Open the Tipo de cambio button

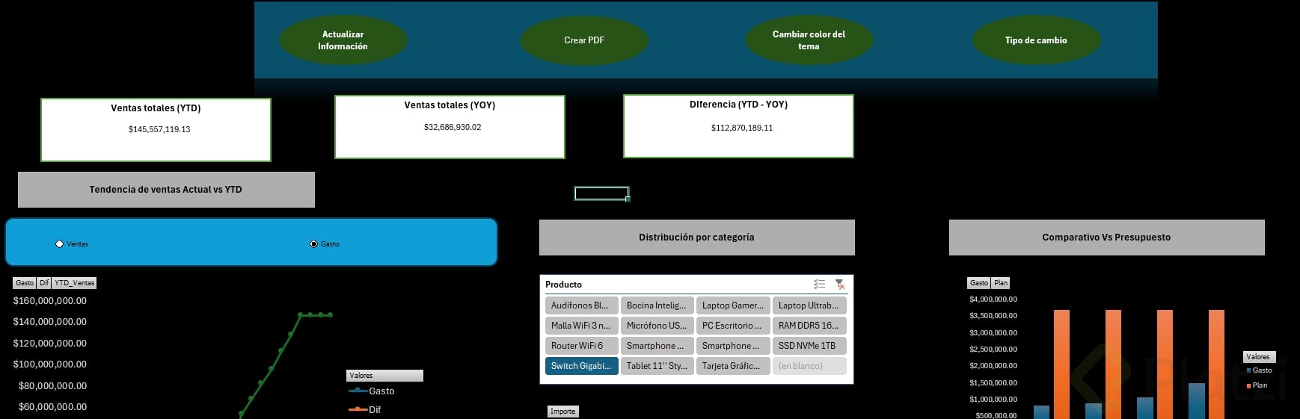point(1036,40)
